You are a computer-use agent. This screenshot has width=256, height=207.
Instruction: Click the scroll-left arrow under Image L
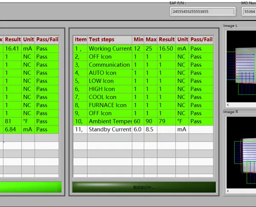228,105
